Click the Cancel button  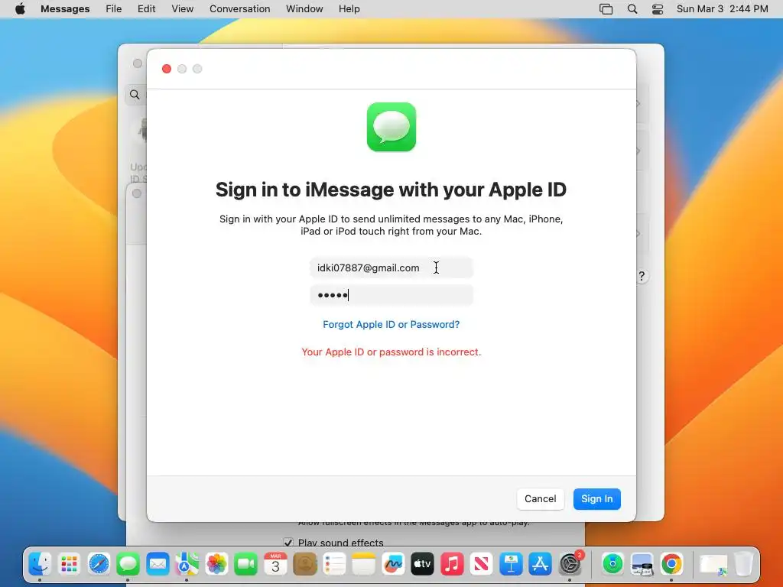coord(541,498)
